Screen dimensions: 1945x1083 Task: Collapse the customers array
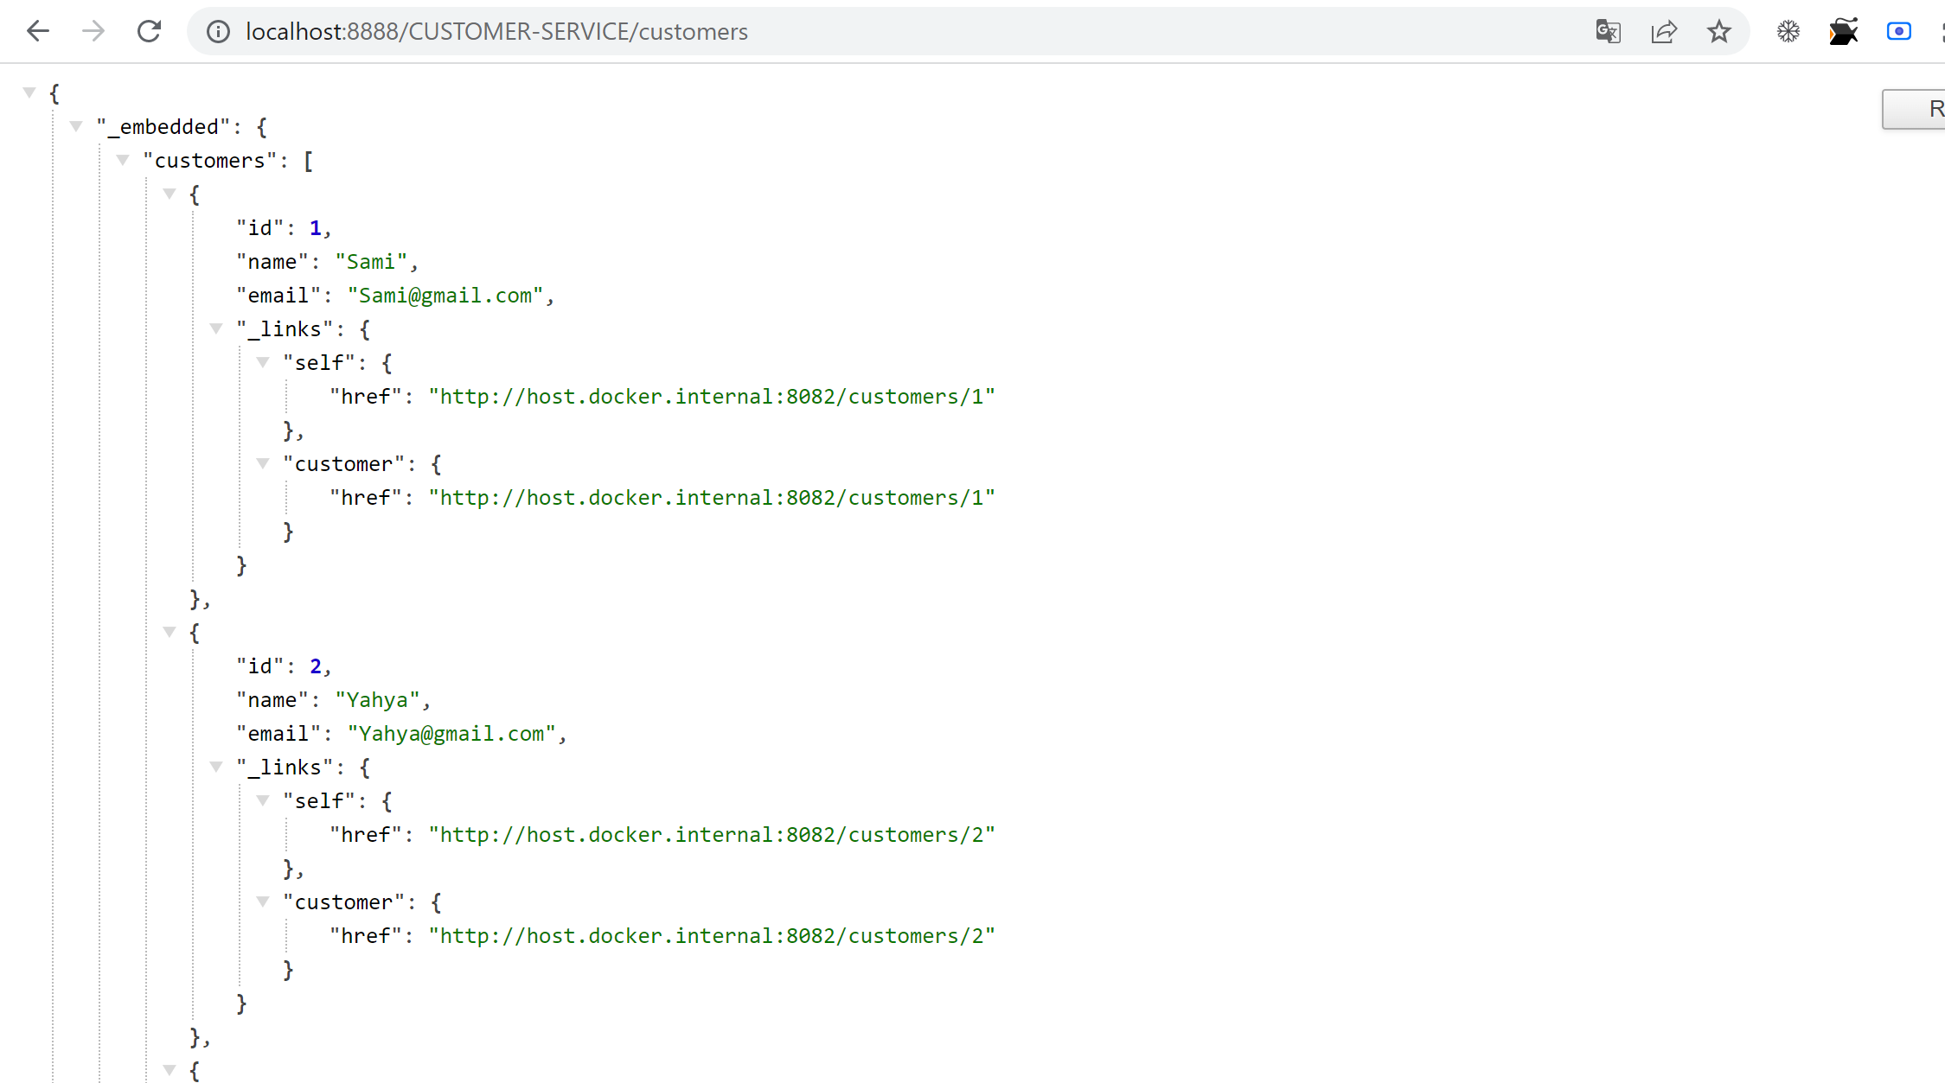click(x=124, y=159)
